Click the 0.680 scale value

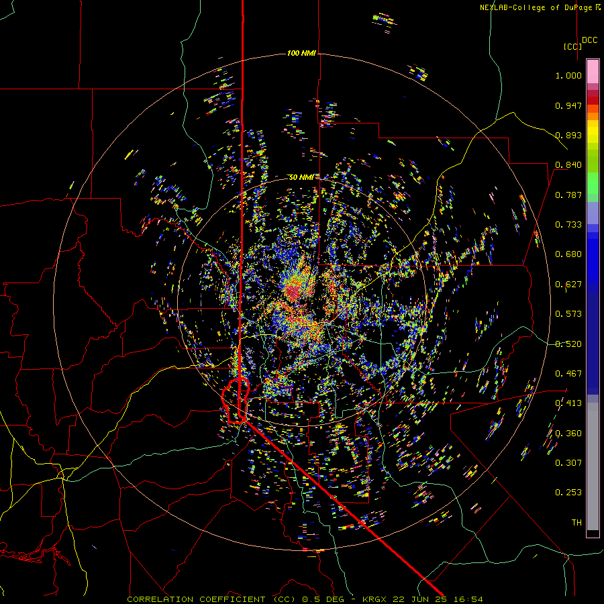568,254
